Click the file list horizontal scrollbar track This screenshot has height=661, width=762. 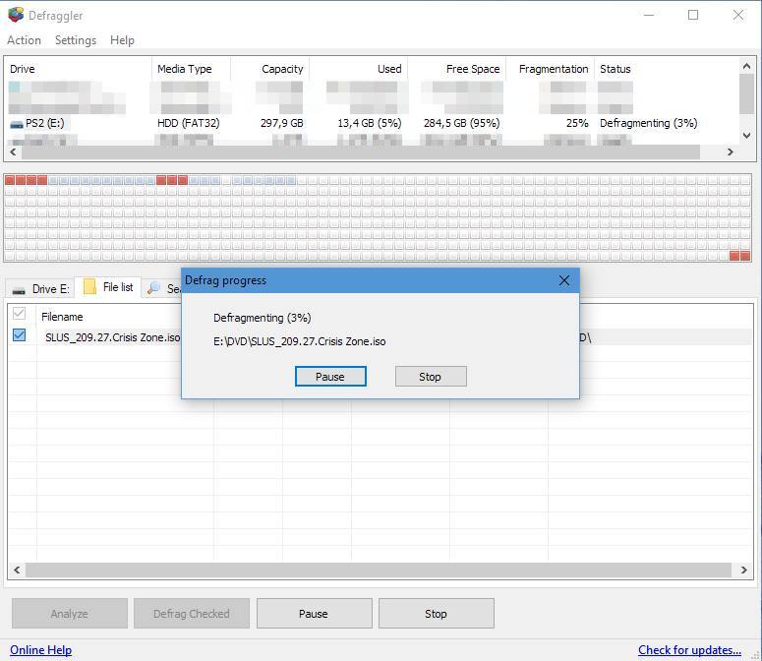[379, 570]
